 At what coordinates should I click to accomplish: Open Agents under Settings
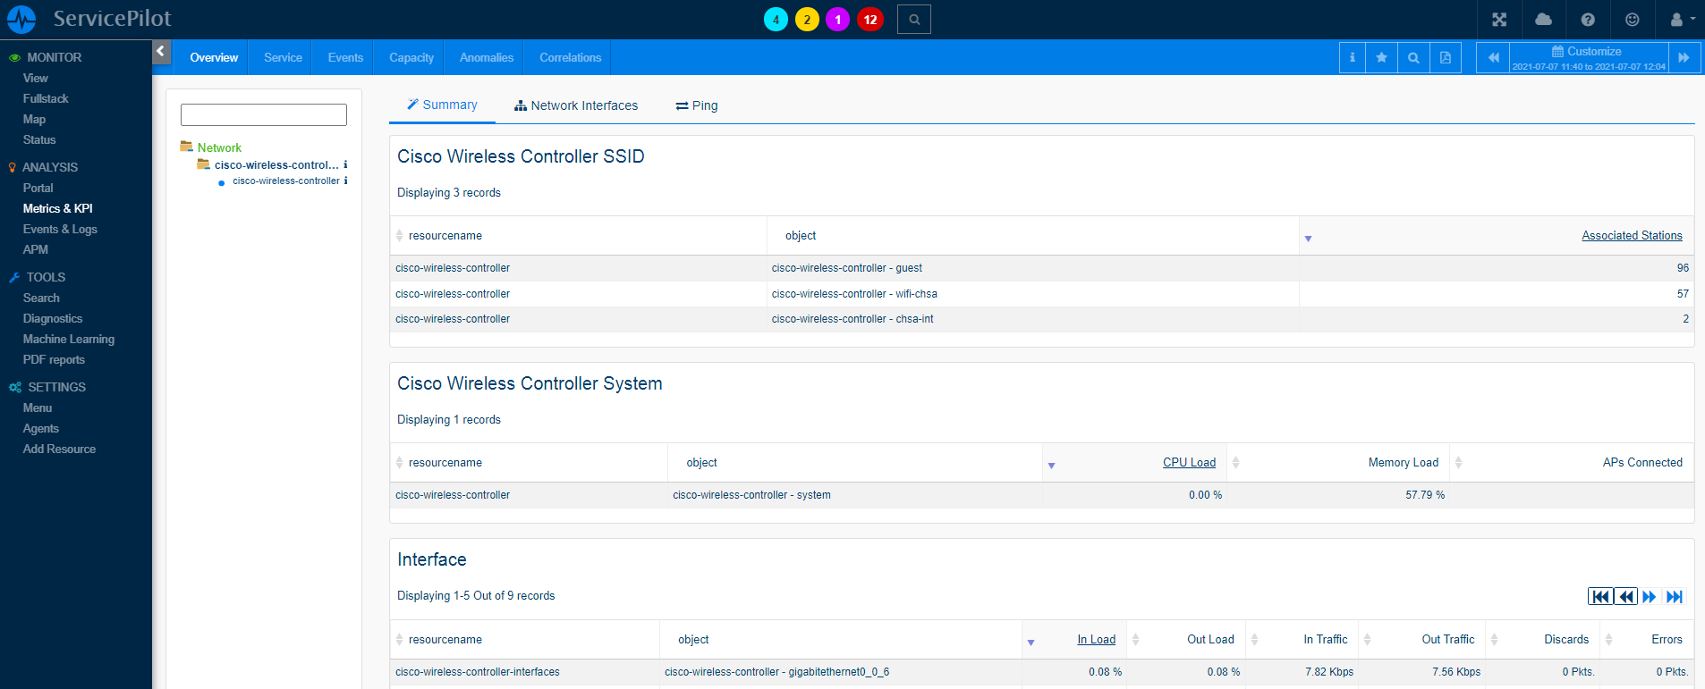(x=40, y=428)
